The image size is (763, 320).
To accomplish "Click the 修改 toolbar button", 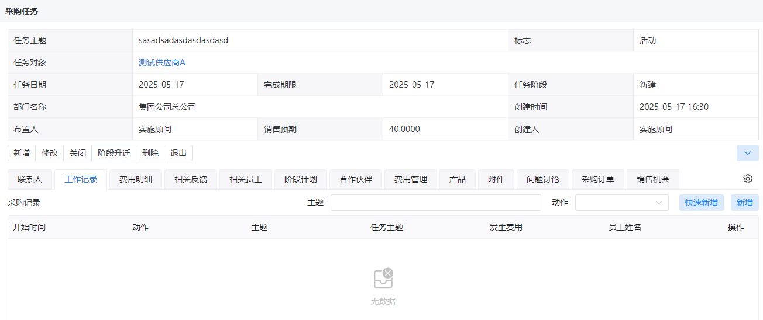I will [50, 153].
